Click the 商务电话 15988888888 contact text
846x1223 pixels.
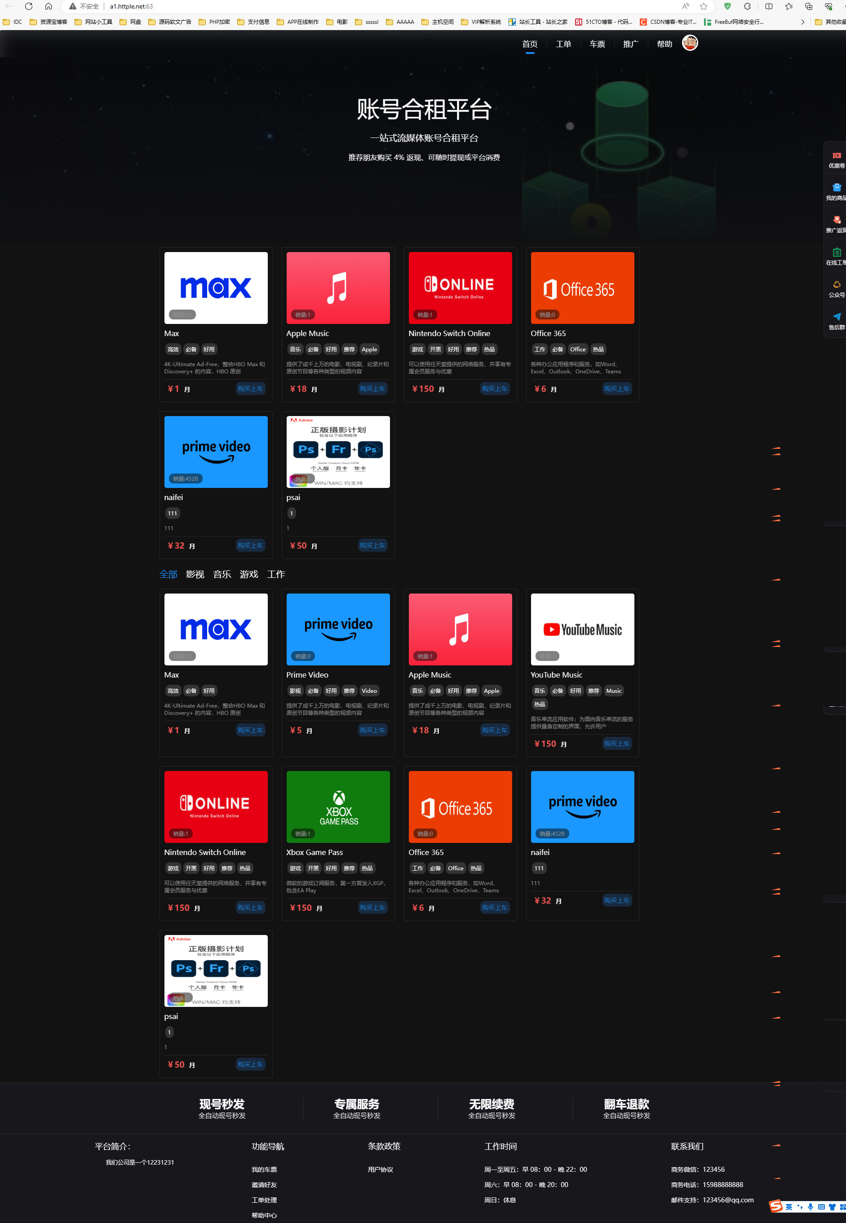707,1185
